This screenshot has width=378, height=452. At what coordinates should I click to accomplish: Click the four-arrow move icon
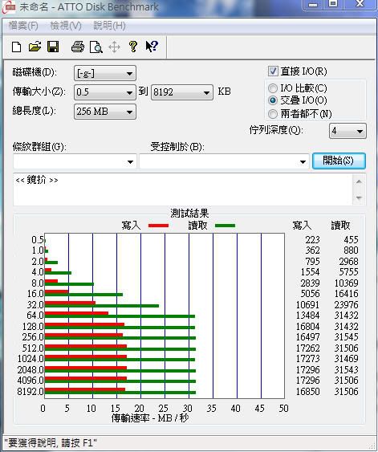tap(115, 47)
